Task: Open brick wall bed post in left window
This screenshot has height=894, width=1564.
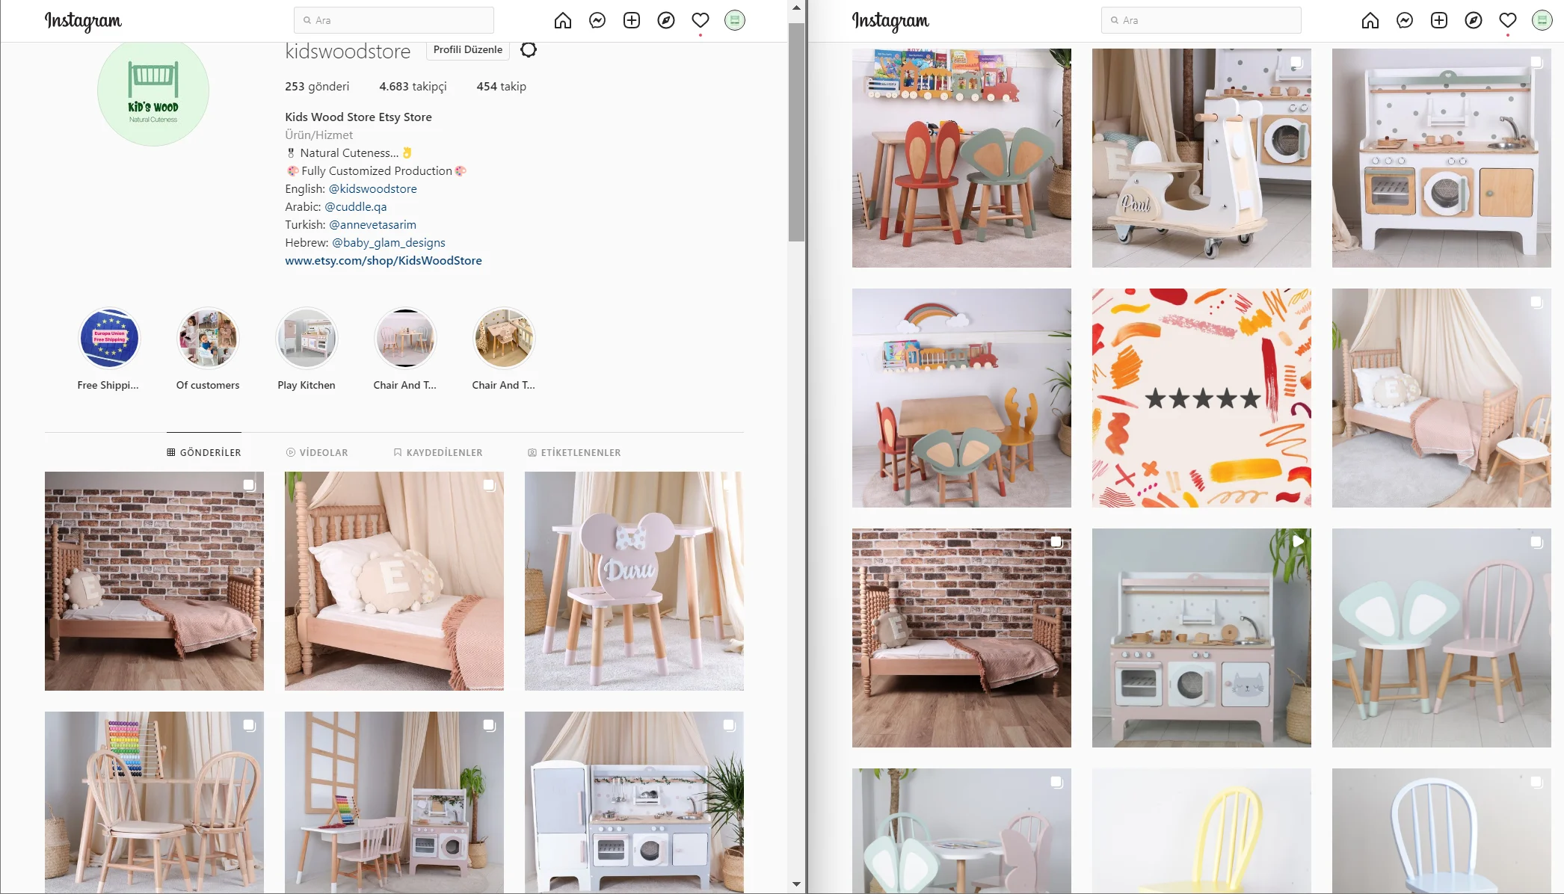Action: click(x=154, y=581)
